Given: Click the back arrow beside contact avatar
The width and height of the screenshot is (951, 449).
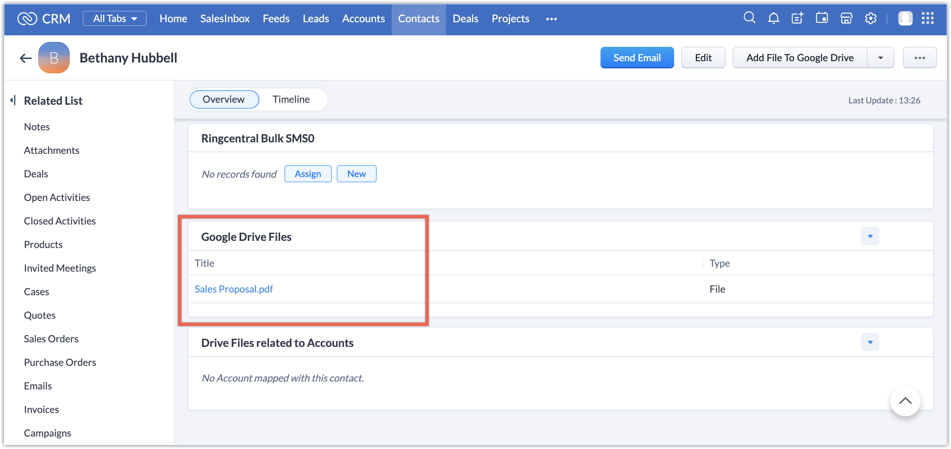Looking at the screenshot, I should [x=26, y=58].
